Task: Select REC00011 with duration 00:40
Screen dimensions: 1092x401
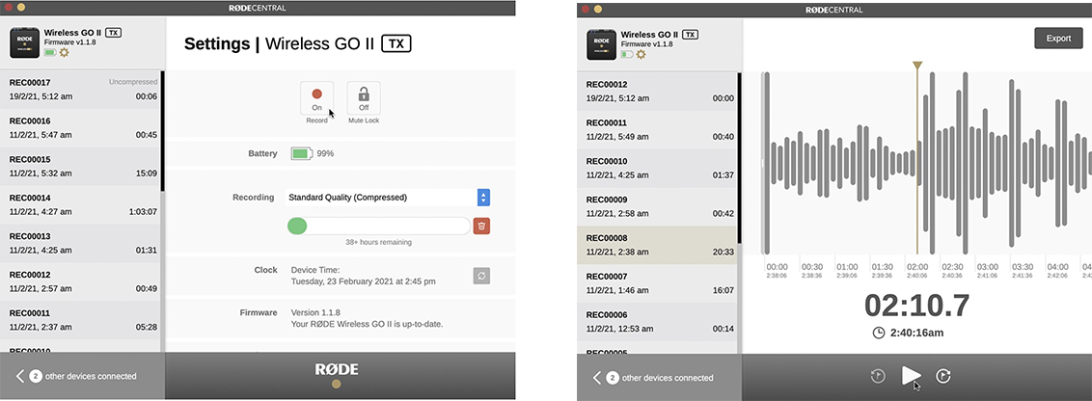Action: tap(658, 129)
